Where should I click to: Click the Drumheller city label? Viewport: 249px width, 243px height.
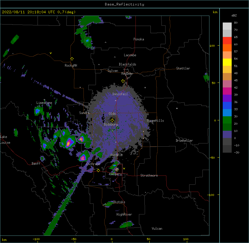coord(184,141)
